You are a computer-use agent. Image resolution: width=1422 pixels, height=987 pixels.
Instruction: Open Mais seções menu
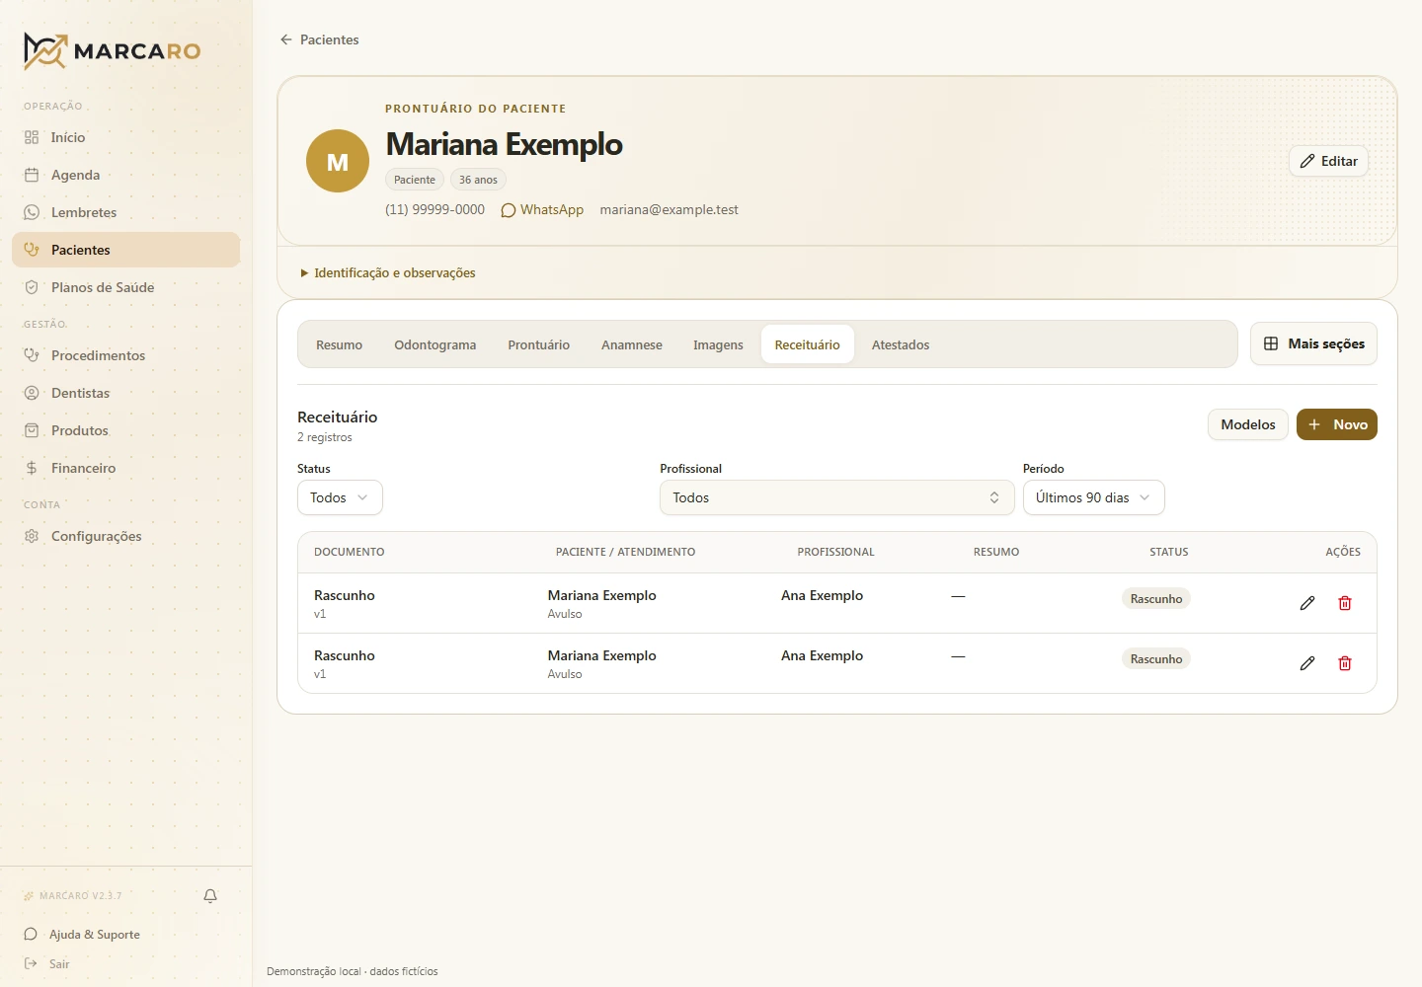(x=1313, y=343)
